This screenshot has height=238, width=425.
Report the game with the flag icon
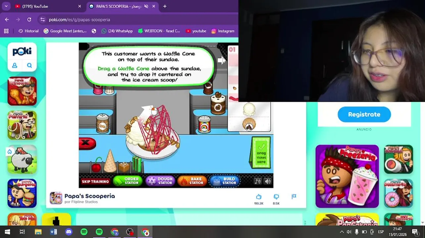(x=294, y=197)
